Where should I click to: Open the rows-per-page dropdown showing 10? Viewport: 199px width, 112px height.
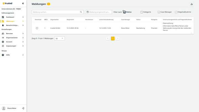[59, 38]
